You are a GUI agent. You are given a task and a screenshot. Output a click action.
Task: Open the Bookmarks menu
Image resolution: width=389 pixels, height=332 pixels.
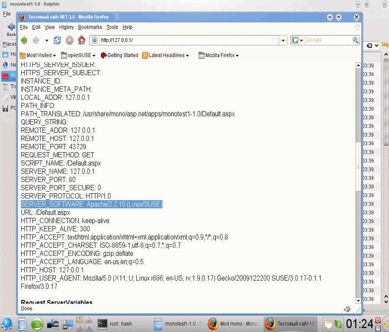pos(90,27)
